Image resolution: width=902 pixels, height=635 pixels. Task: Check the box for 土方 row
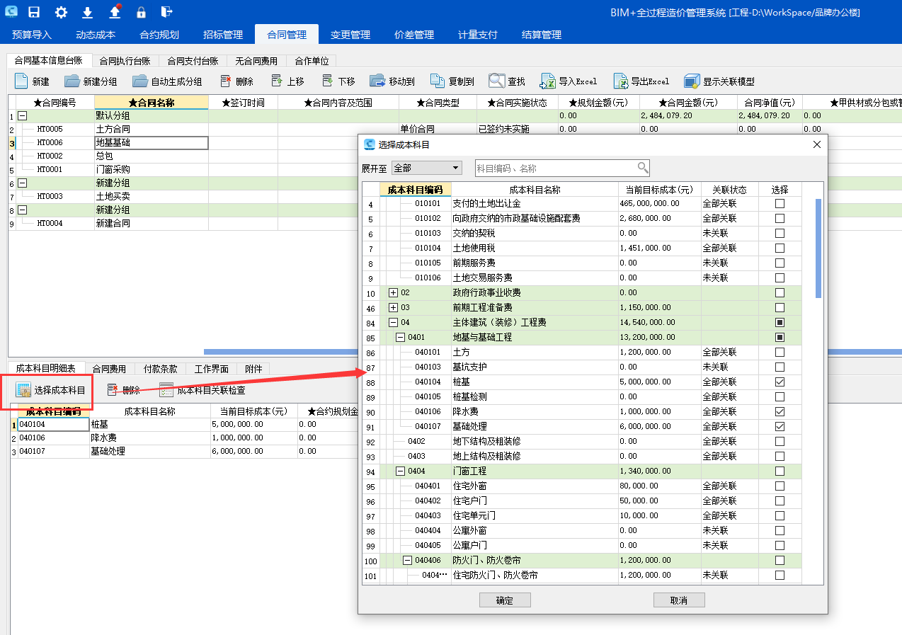pyautogui.click(x=780, y=352)
